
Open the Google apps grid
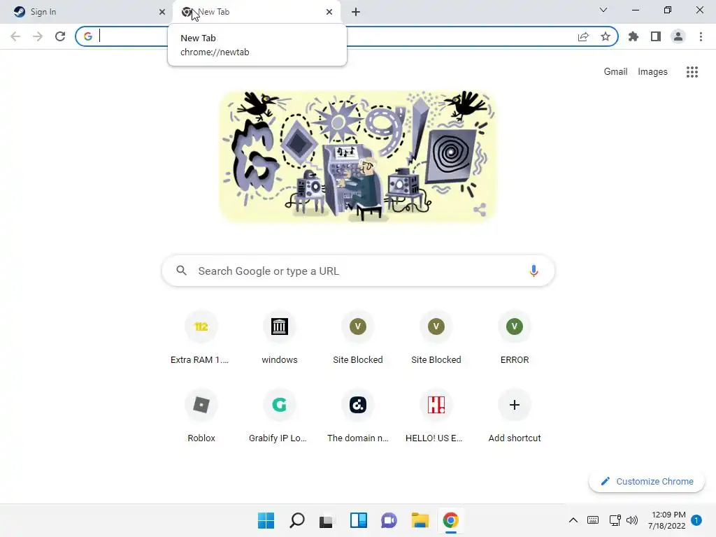point(692,72)
